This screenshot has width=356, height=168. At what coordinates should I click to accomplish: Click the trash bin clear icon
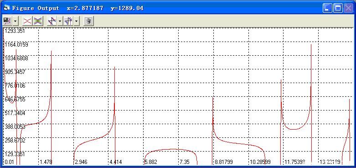pos(88,21)
